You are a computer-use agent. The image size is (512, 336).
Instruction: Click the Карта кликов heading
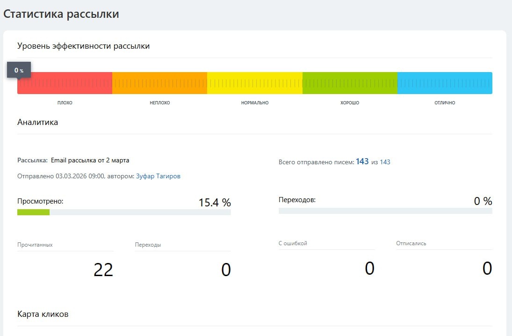[43, 314]
